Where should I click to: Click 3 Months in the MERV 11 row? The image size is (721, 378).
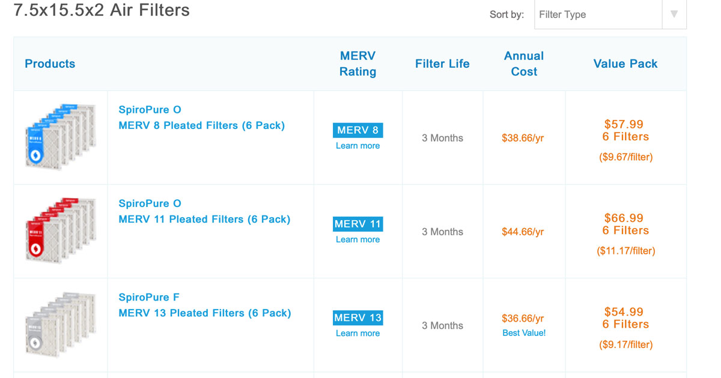[442, 232]
